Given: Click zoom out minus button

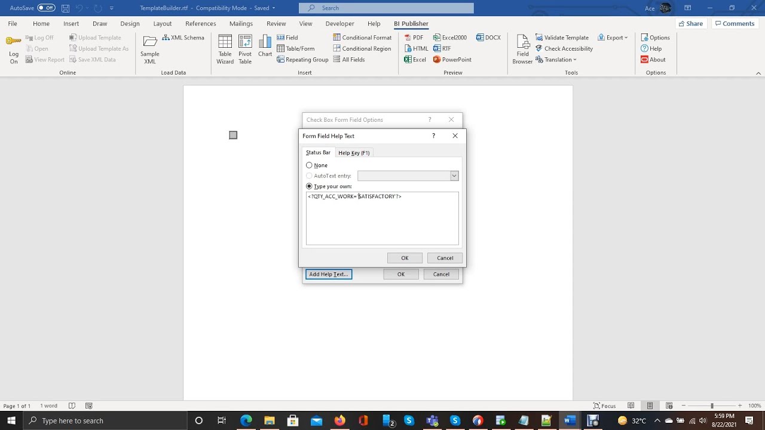Looking at the screenshot, I should tap(684, 406).
